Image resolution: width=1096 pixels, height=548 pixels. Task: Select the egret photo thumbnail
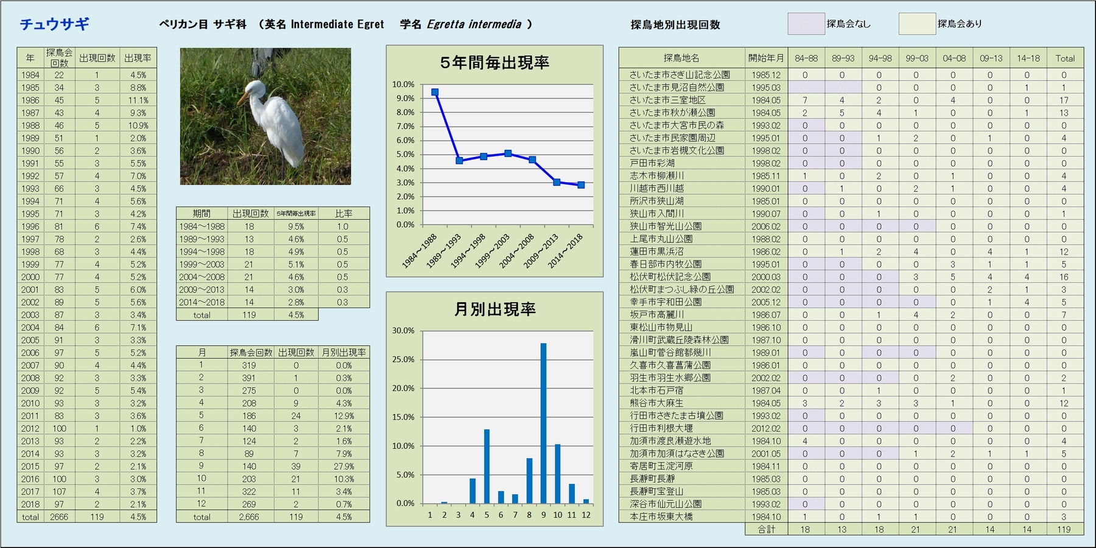[265, 116]
